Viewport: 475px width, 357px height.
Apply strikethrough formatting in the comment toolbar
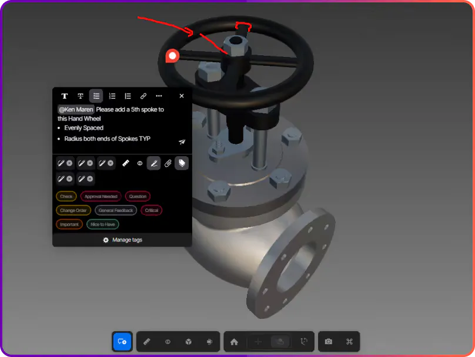coord(81,96)
